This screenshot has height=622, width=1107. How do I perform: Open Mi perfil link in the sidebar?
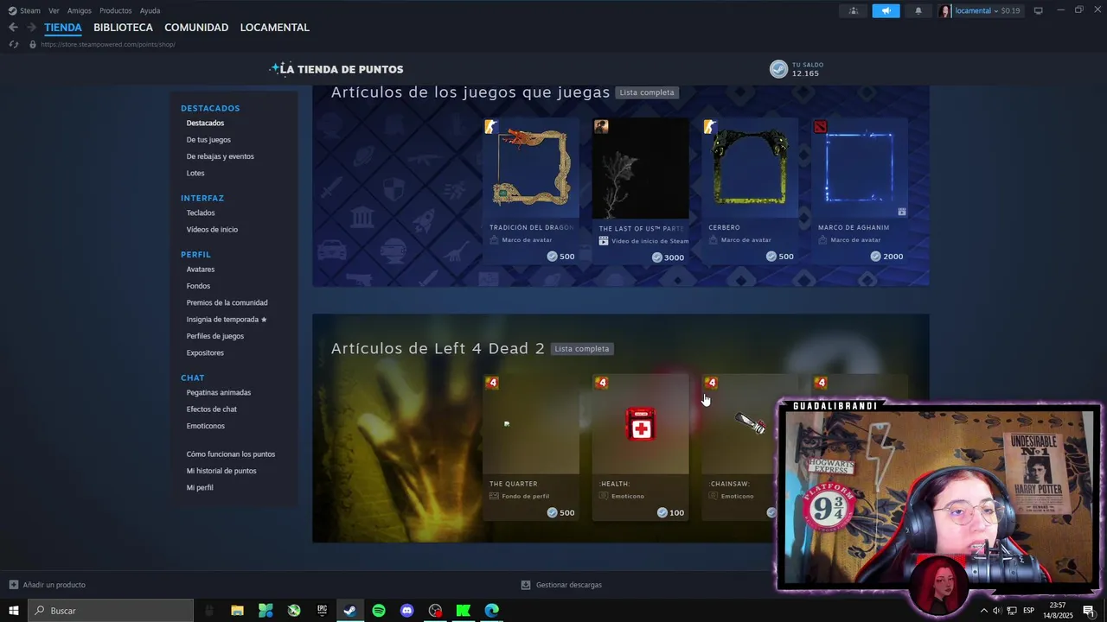(x=200, y=487)
